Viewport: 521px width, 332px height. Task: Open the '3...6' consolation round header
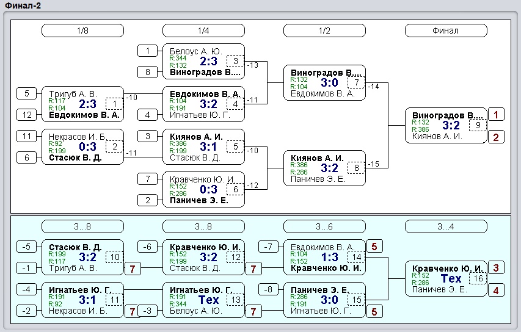click(324, 227)
